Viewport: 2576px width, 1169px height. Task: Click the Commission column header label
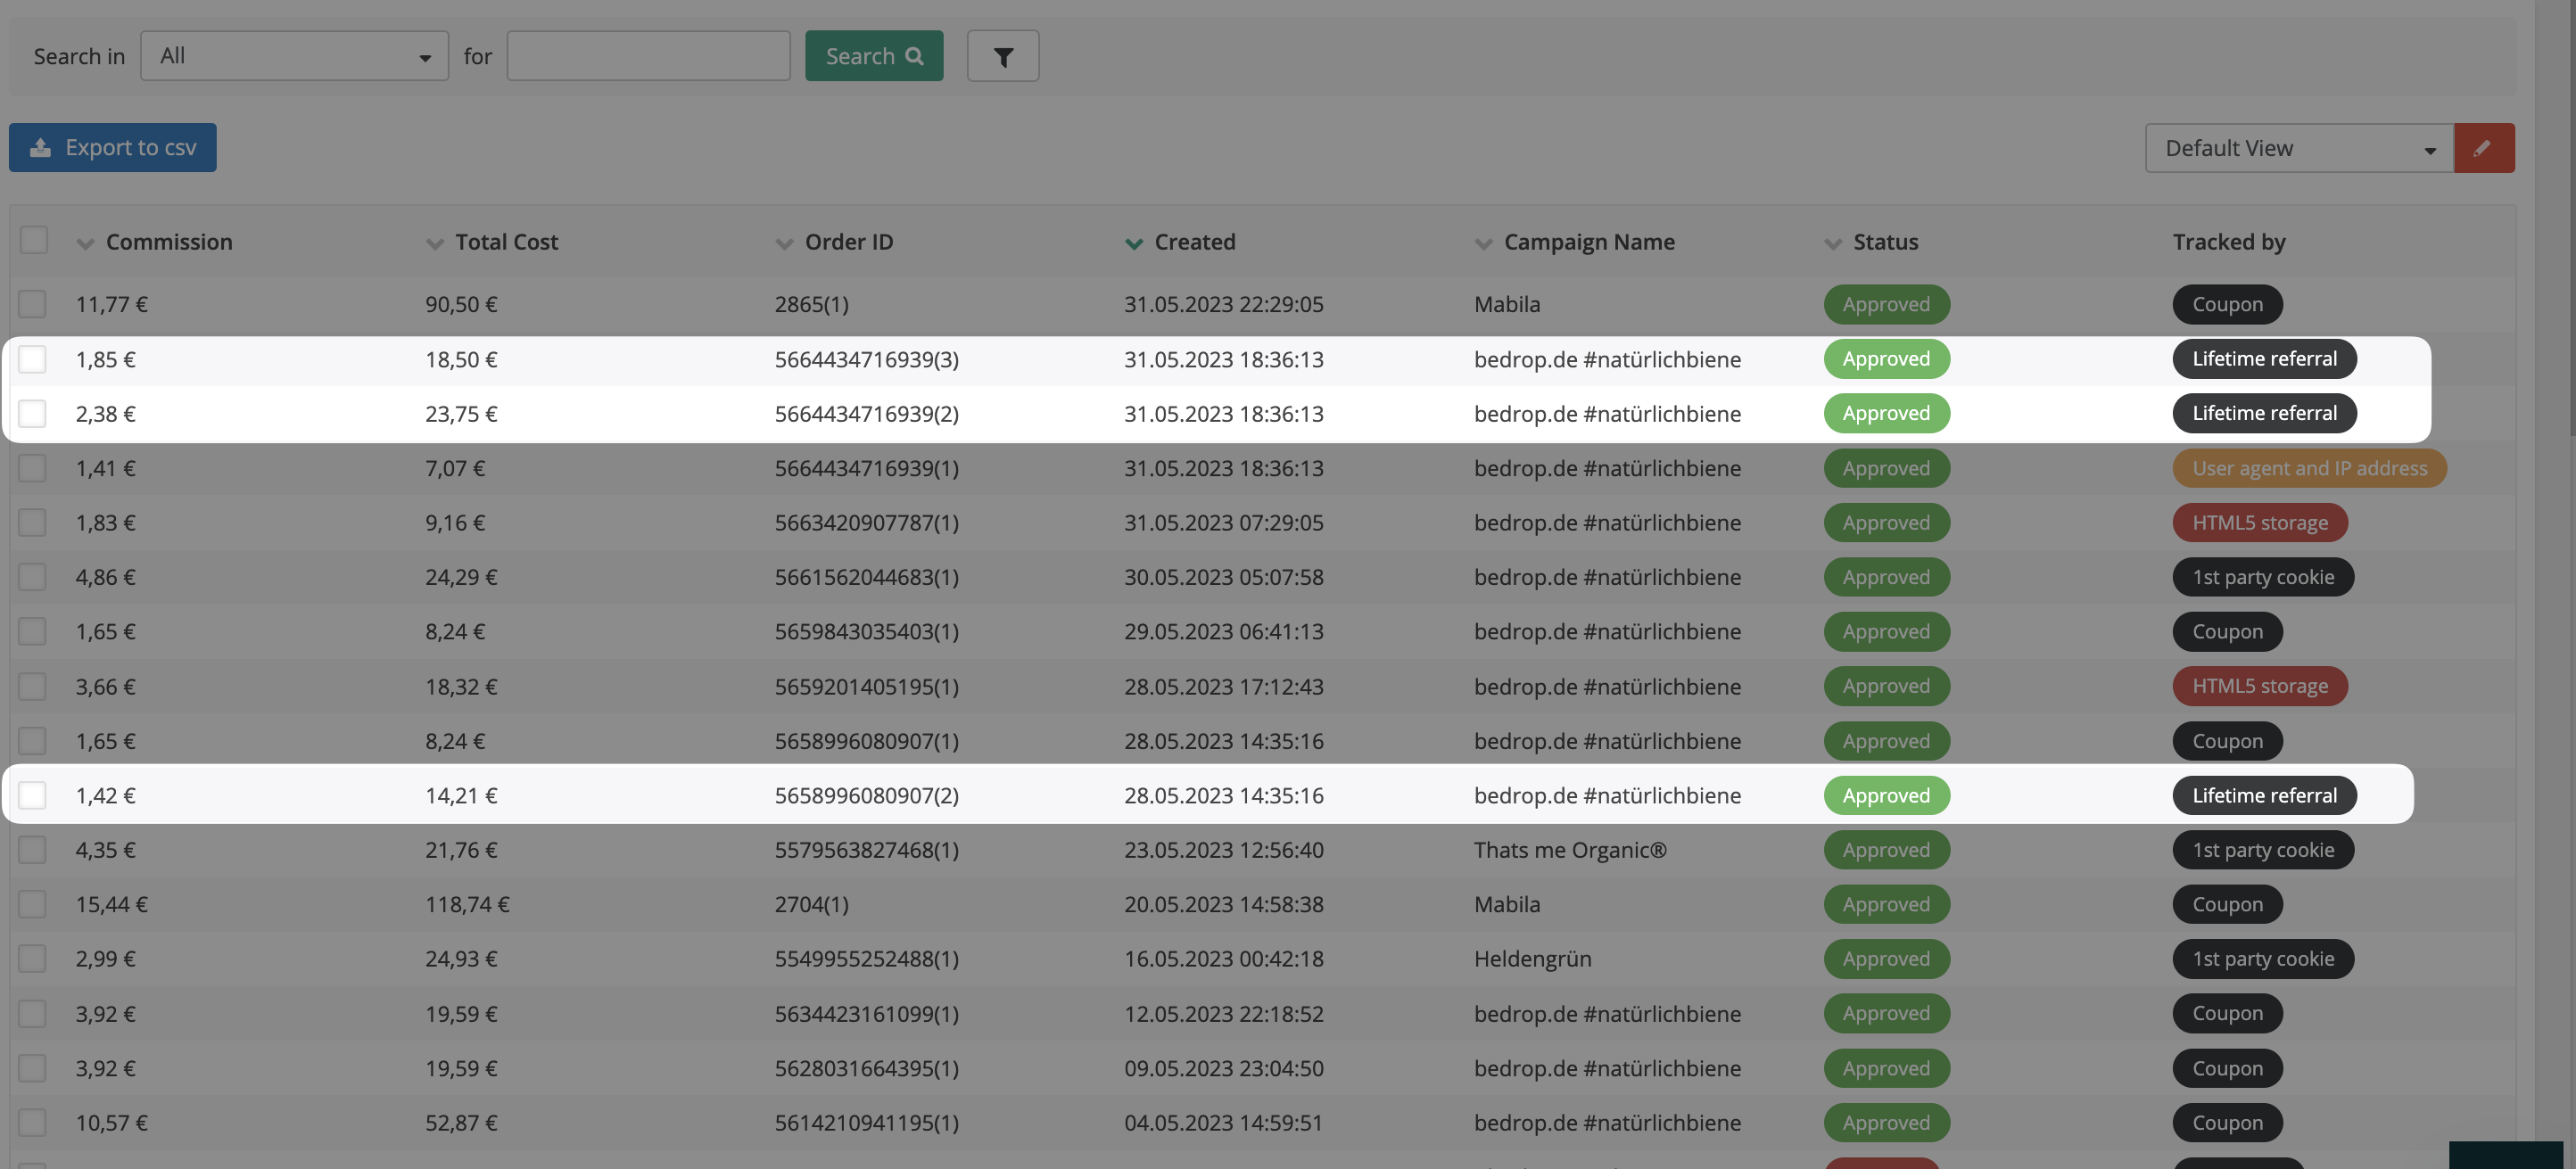(169, 242)
